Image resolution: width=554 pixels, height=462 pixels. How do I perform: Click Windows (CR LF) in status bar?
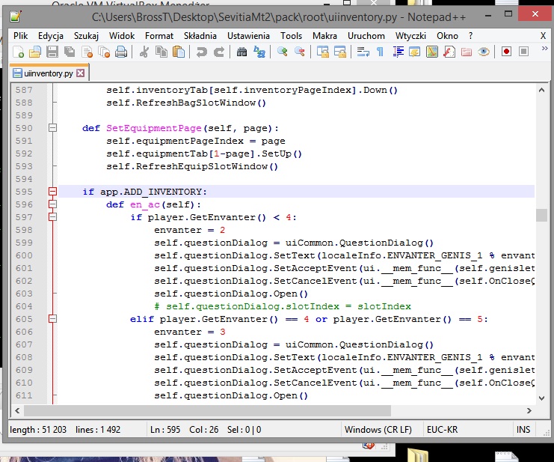click(x=378, y=430)
